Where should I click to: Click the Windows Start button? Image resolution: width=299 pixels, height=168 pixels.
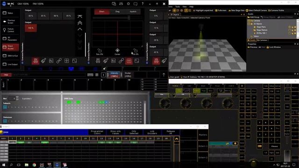[4, 165]
